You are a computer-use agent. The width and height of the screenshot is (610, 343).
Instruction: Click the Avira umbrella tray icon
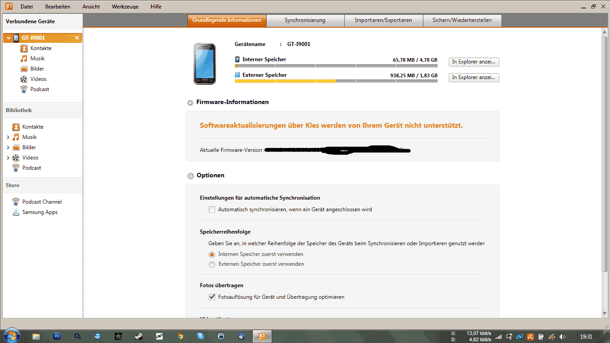coord(530,337)
